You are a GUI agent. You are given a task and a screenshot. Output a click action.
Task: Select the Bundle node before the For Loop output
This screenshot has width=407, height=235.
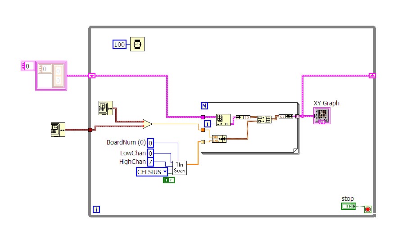286,116
